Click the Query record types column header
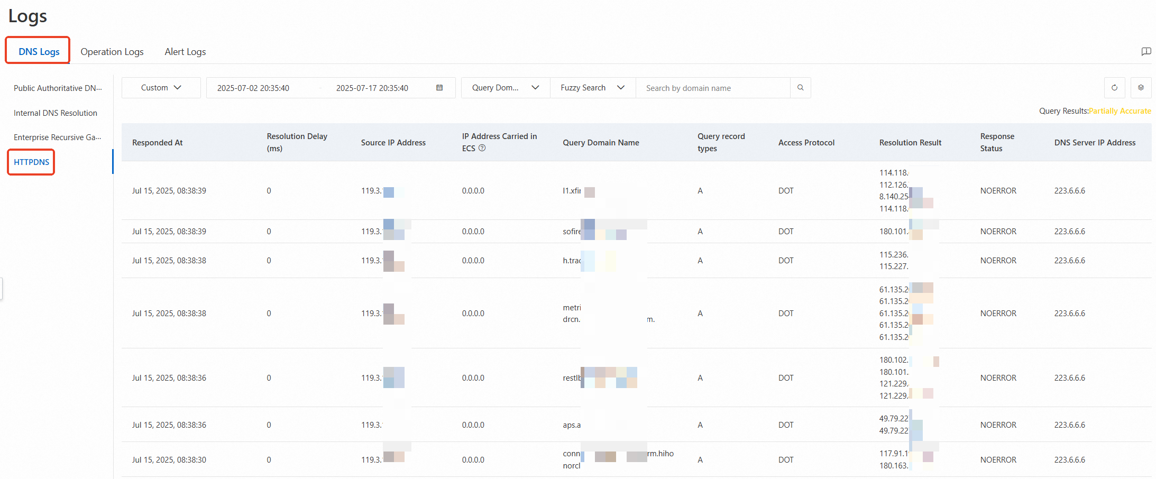The width and height of the screenshot is (1156, 479). point(721,142)
